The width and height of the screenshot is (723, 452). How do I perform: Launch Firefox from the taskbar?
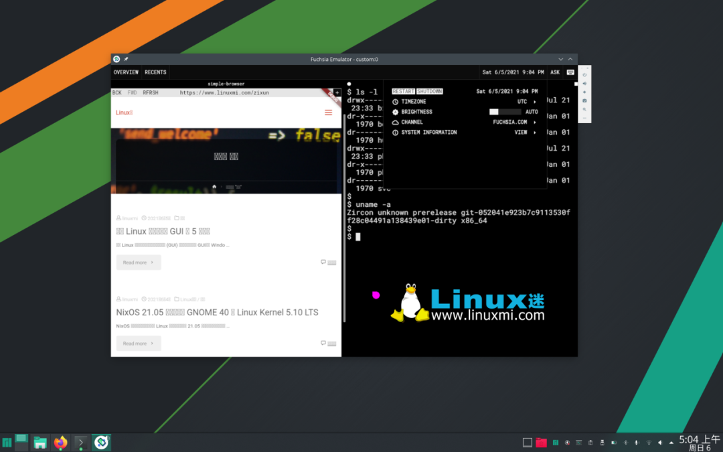pos(61,442)
